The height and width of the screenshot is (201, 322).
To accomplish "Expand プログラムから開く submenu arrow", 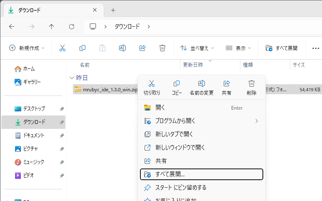I will point(257,121).
